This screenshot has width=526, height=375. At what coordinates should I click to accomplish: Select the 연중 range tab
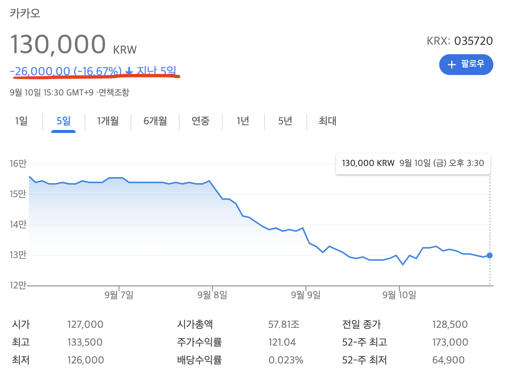[200, 121]
